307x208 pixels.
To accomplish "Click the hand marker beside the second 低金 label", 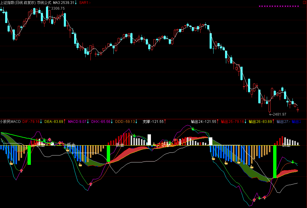I will (x=68, y=150).
